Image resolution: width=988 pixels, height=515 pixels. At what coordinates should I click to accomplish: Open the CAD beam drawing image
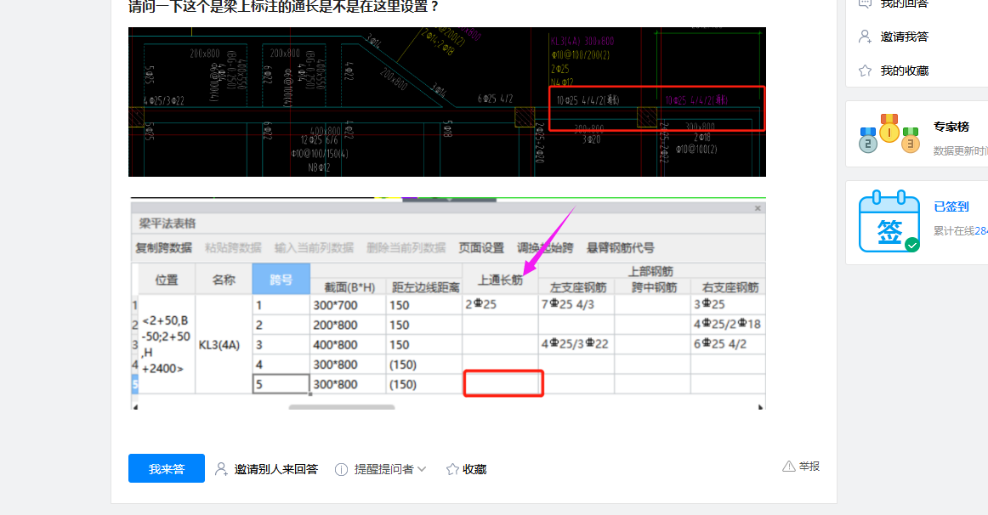point(446,102)
